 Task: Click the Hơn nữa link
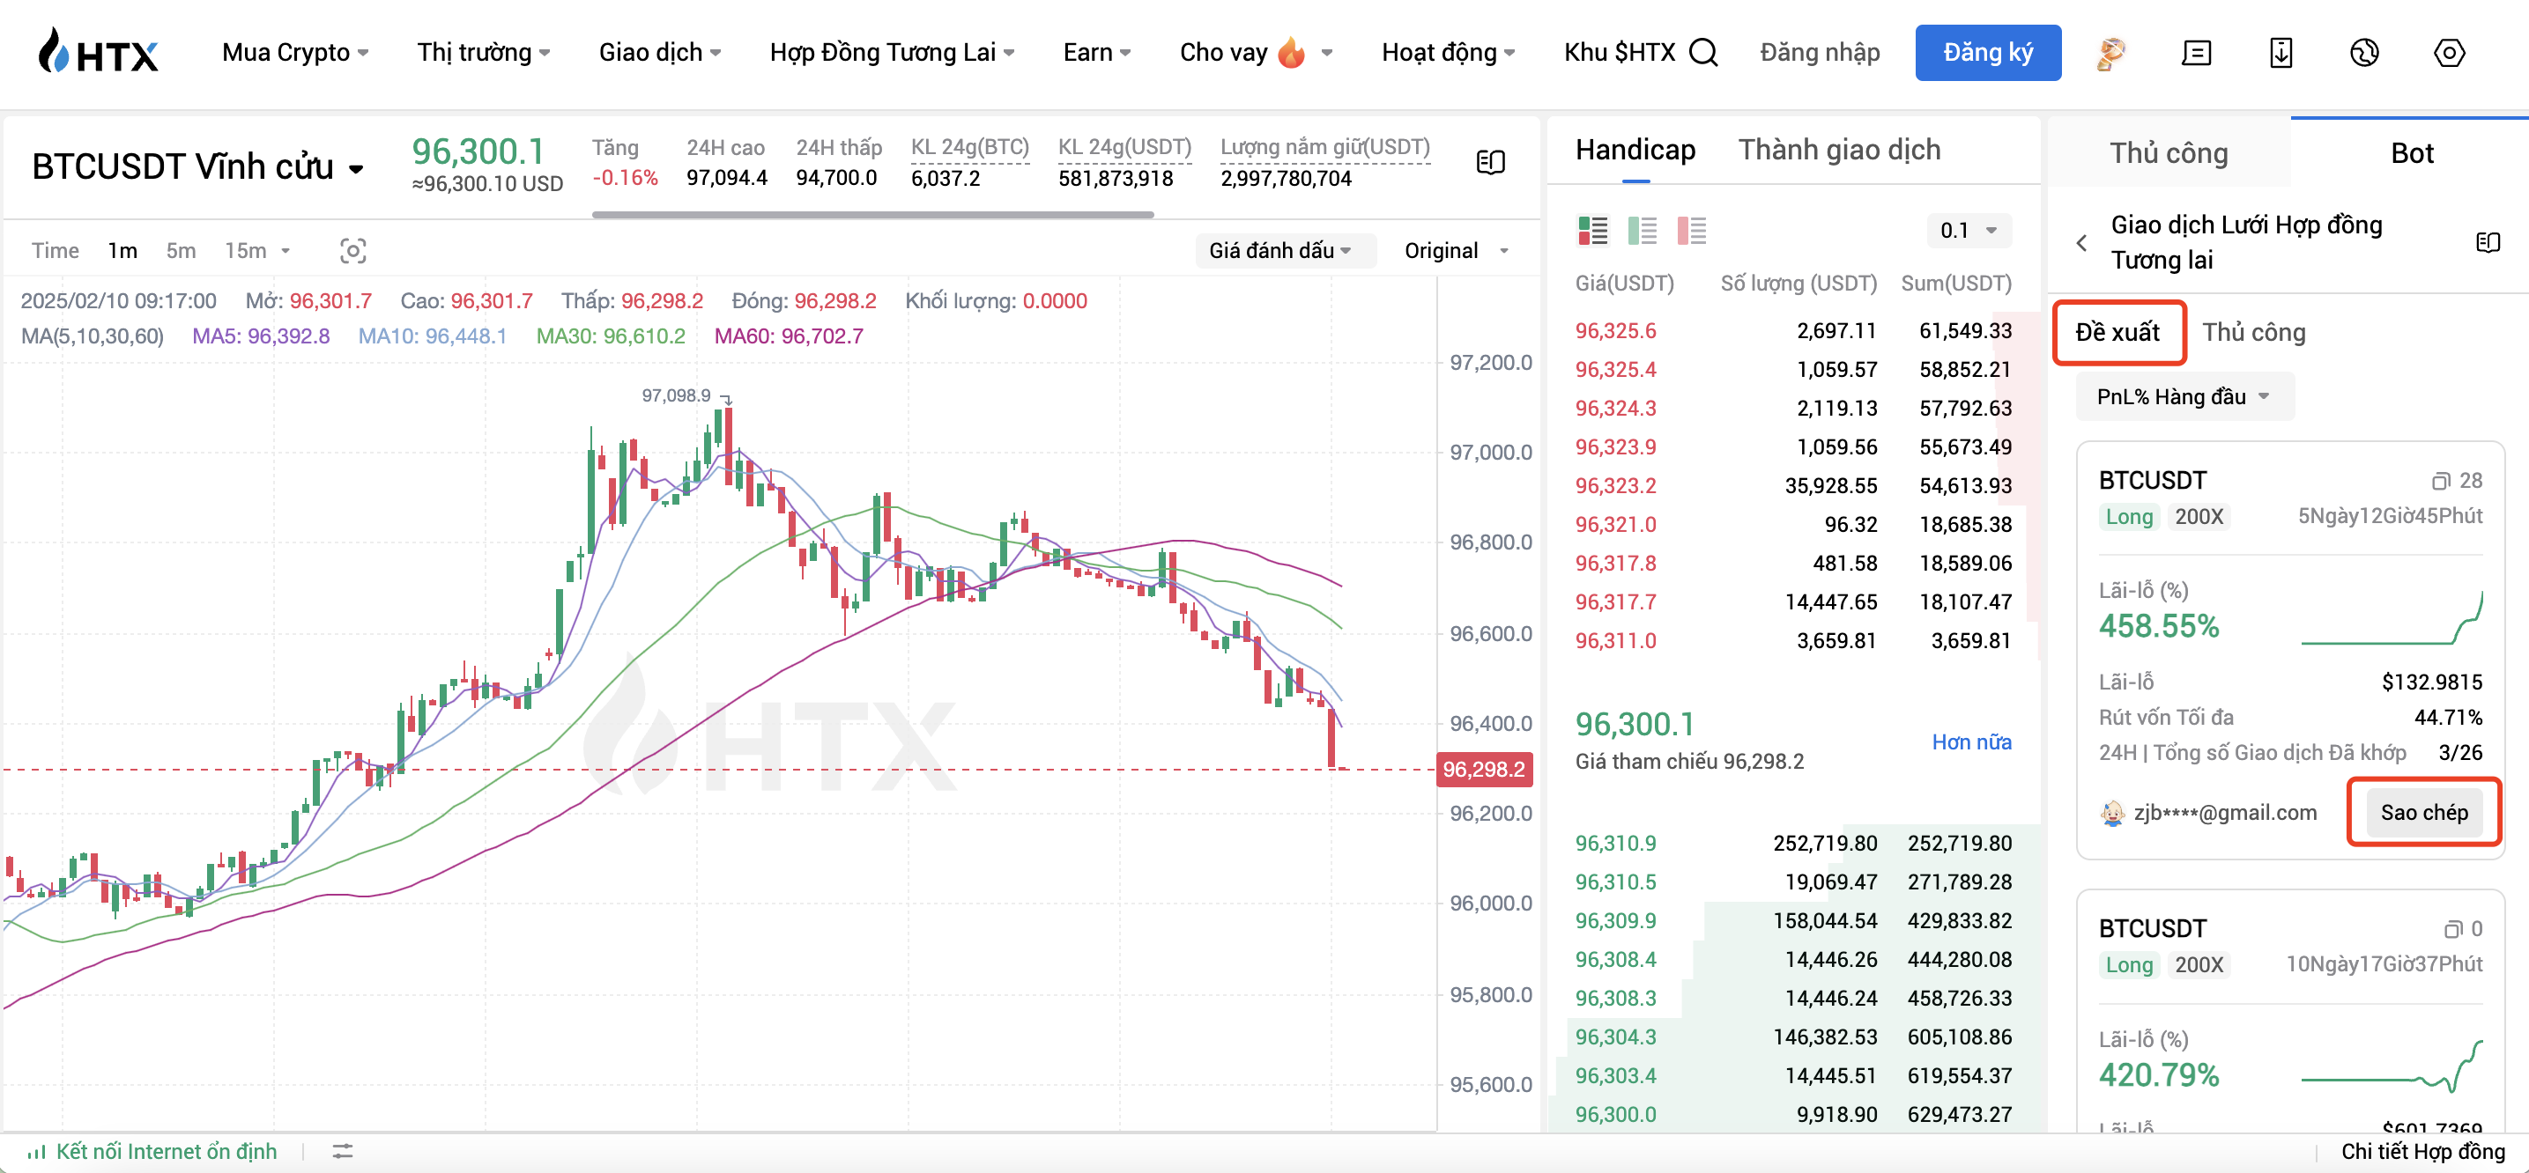(x=1970, y=742)
